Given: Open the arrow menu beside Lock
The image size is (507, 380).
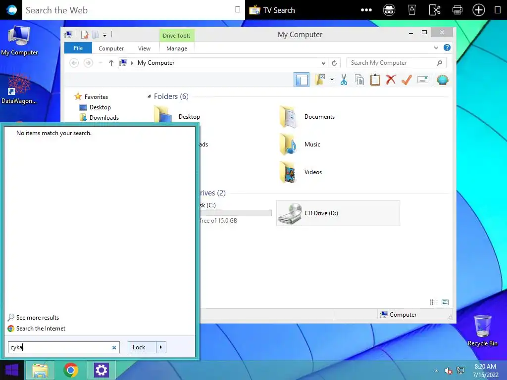Looking at the screenshot, I should click(x=161, y=347).
